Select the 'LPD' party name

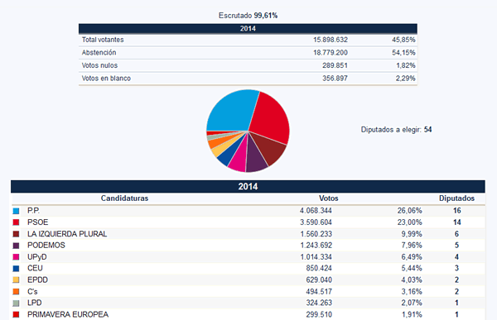35,303
